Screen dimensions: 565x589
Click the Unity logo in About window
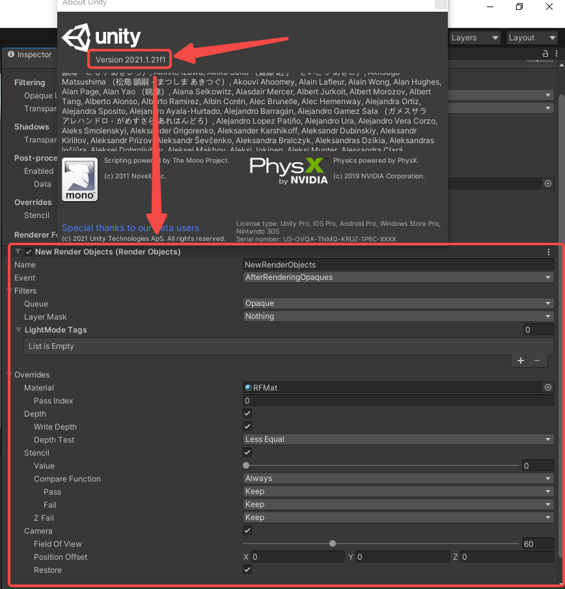tap(101, 37)
